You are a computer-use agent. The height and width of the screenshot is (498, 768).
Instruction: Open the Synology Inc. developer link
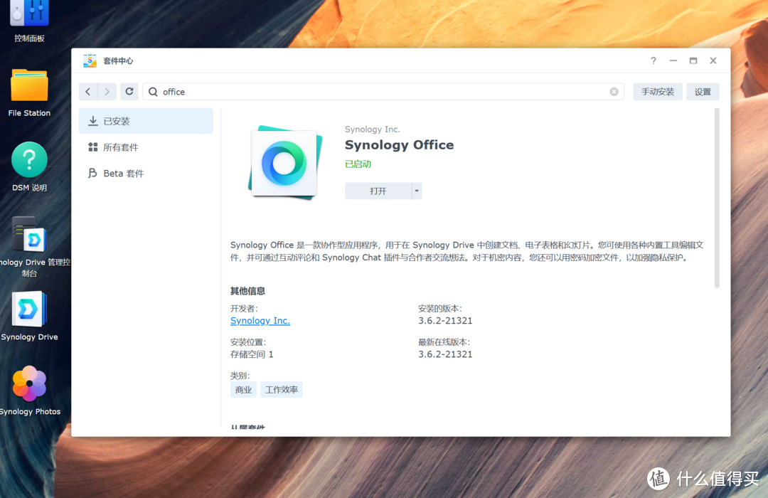(260, 321)
